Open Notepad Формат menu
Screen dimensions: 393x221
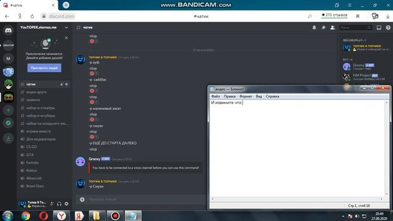click(x=246, y=96)
